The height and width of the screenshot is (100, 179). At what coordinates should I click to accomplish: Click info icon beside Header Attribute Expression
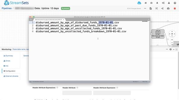point(117,88)
